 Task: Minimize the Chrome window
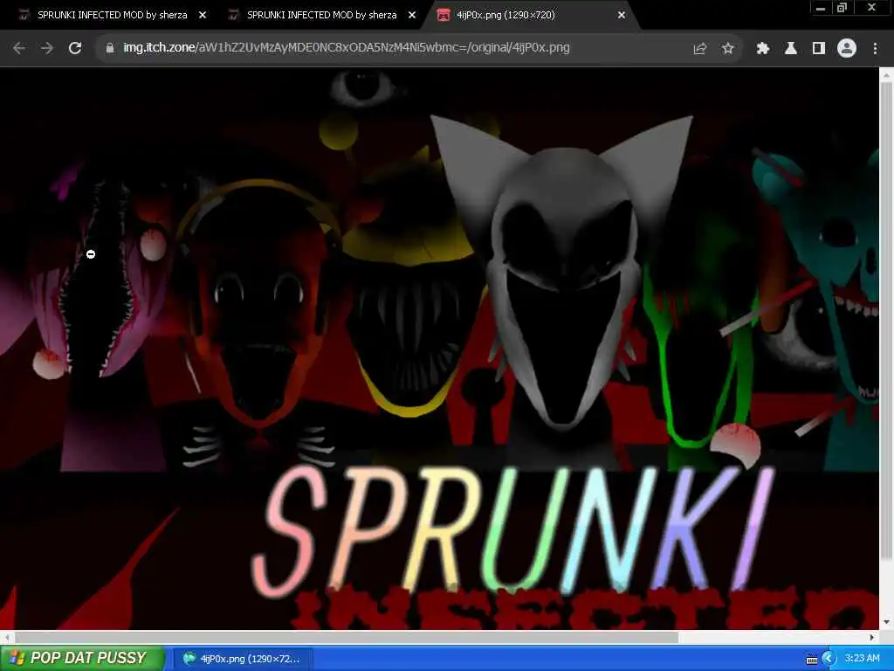821,8
